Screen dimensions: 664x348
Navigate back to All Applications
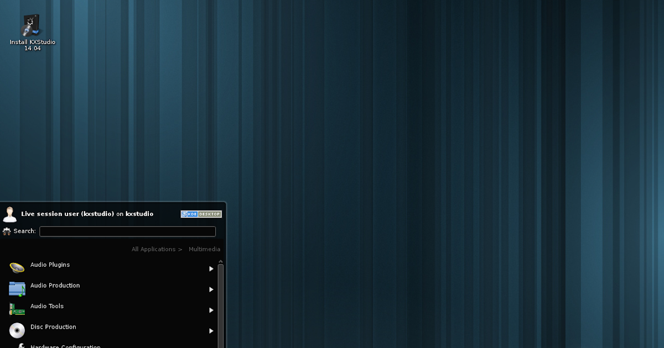153,249
